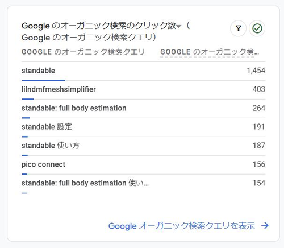The height and width of the screenshot is (248, 284).
Task: Expand the クリック数 metric dropdown arrow
Action: tap(178, 26)
